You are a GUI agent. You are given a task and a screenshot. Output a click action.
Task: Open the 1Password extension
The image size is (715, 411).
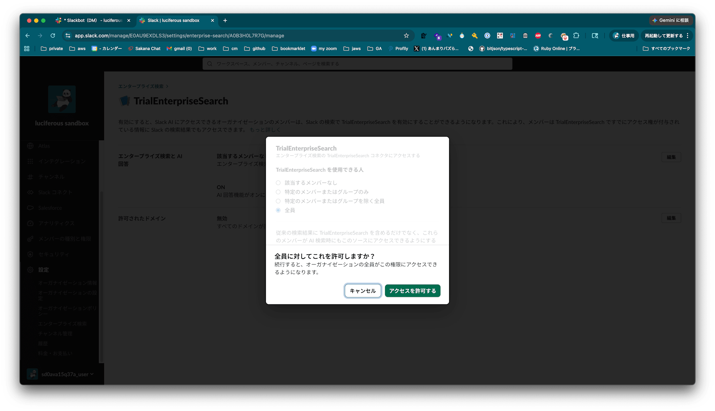[x=487, y=35]
